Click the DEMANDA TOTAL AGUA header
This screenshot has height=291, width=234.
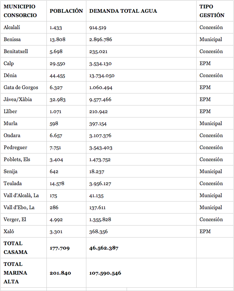tap(123, 11)
